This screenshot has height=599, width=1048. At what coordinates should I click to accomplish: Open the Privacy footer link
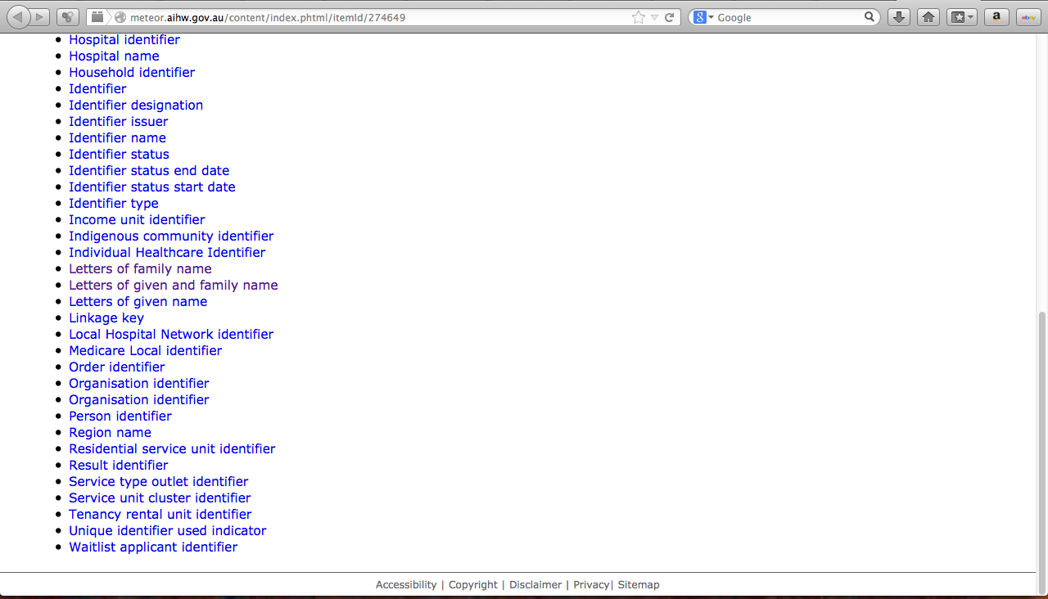[x=590, y=584]
